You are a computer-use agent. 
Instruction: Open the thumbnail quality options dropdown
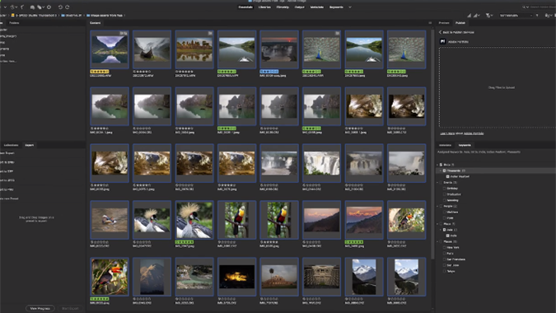pos(477,16)
